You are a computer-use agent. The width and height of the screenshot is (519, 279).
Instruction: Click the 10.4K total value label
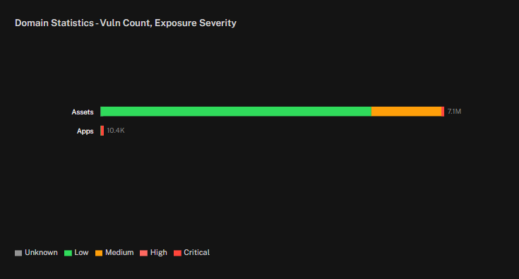tap(116, 131)
